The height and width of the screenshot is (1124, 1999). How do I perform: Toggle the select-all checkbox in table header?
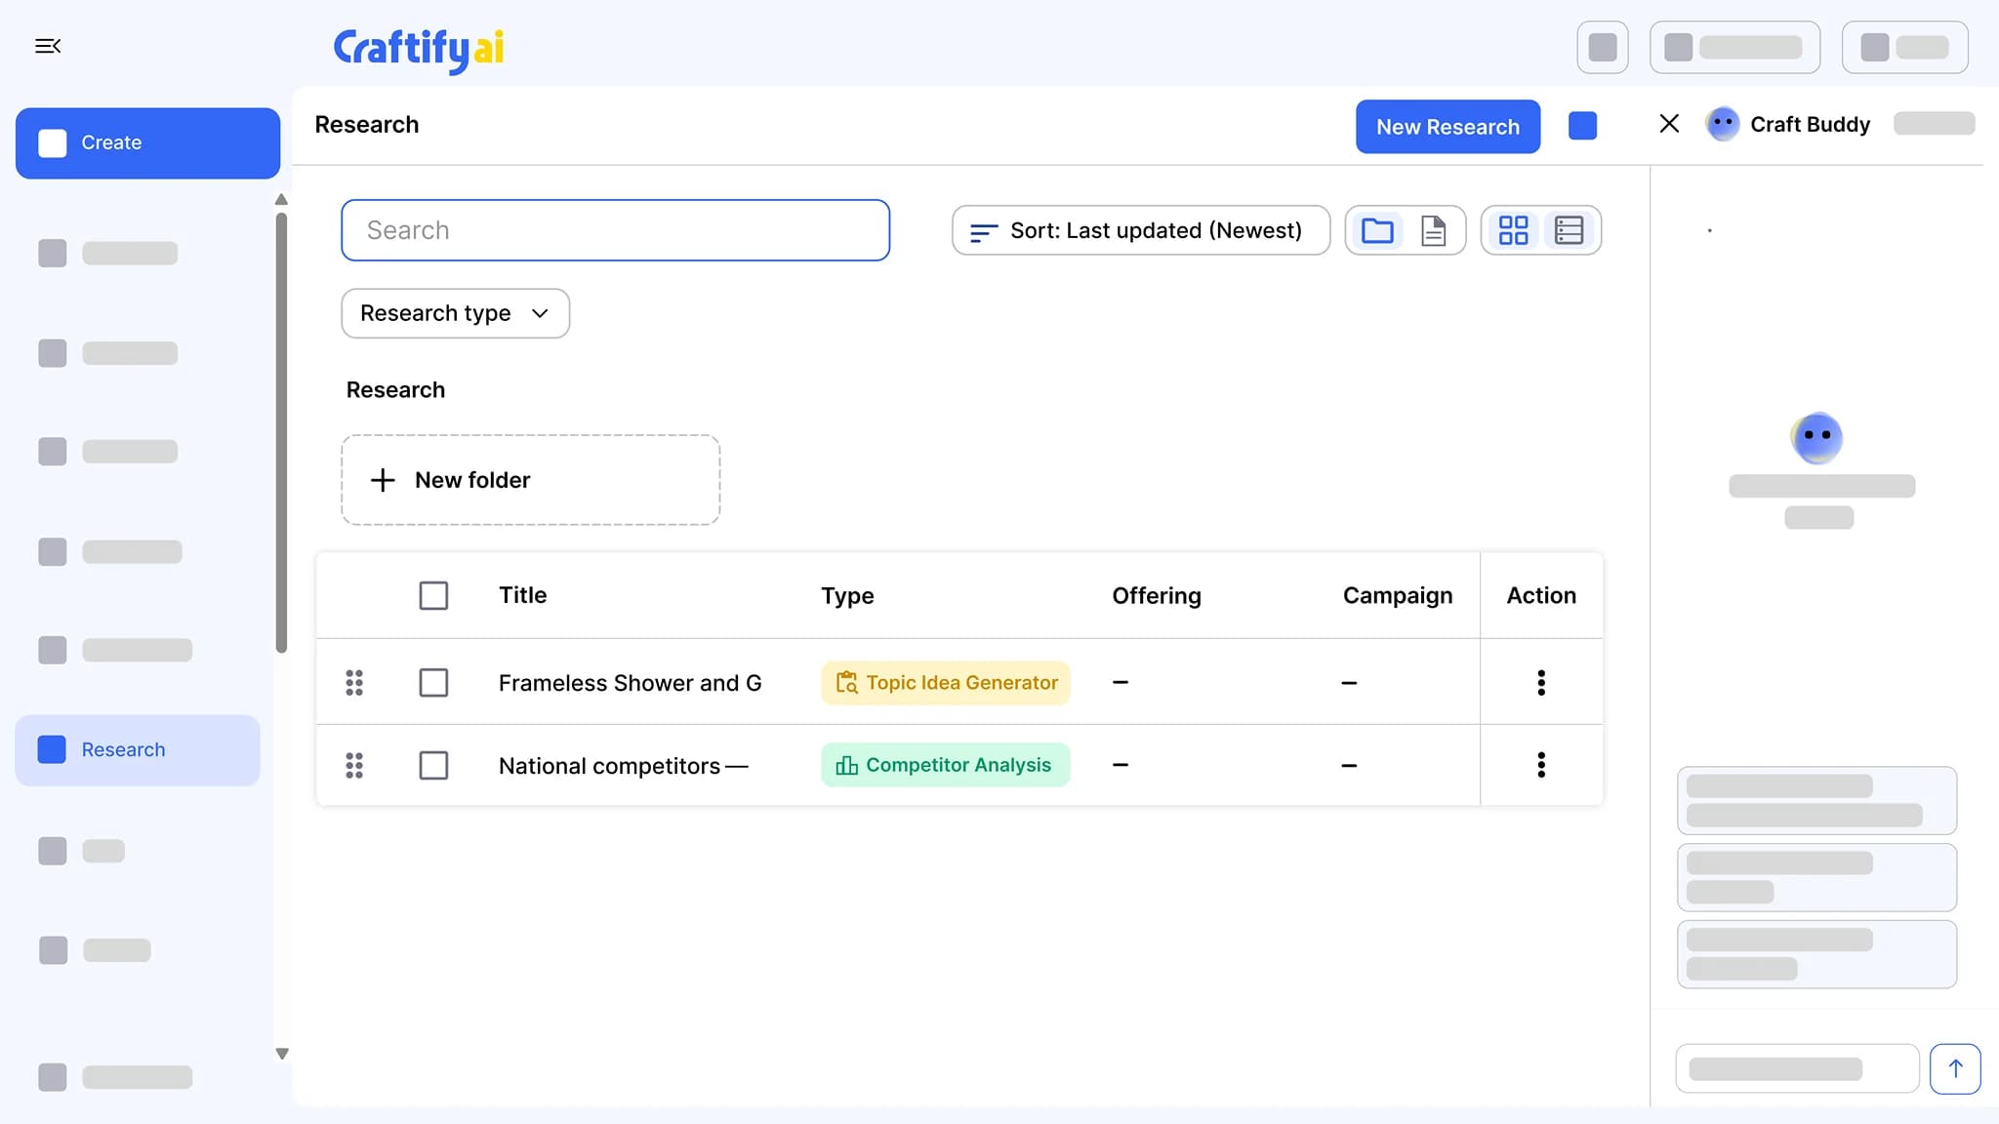[x=433, y=595]
